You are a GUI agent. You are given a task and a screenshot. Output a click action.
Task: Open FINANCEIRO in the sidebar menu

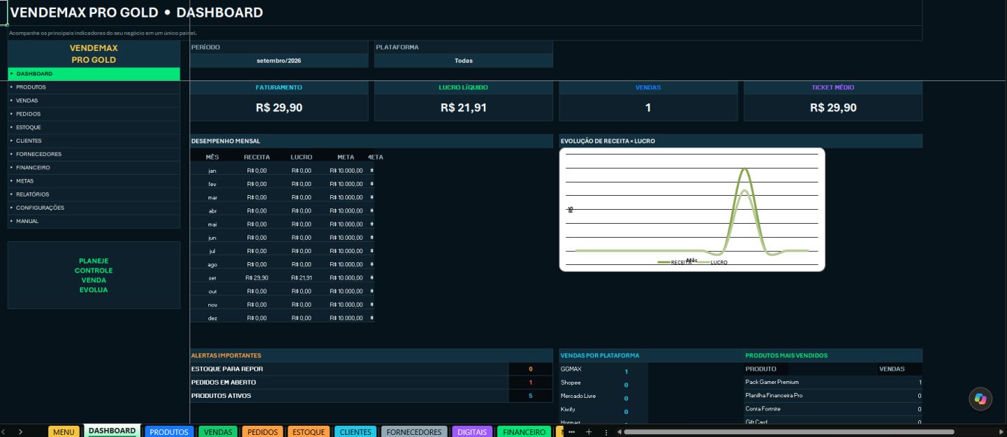[x=94, y=168]
